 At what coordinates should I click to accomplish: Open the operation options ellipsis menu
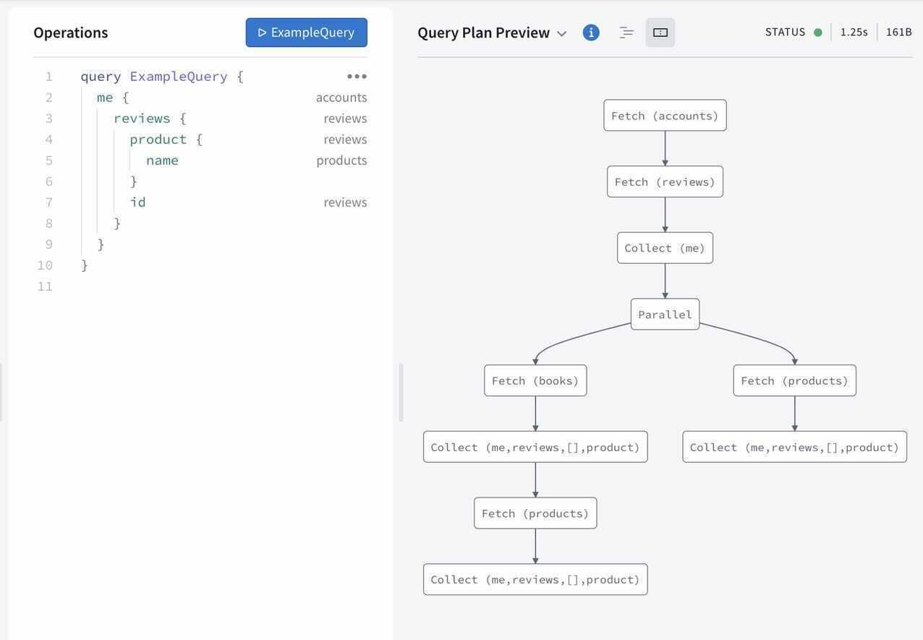coord(357,76)
